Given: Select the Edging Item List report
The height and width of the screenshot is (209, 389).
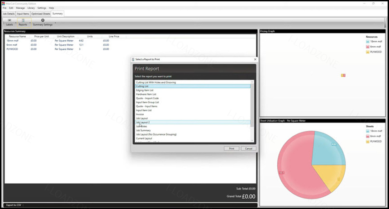Looking at the screenshot, I should click(x=193, y=90).
